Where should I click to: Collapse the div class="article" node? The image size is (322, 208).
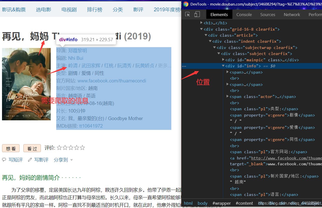tap(206, 35)
